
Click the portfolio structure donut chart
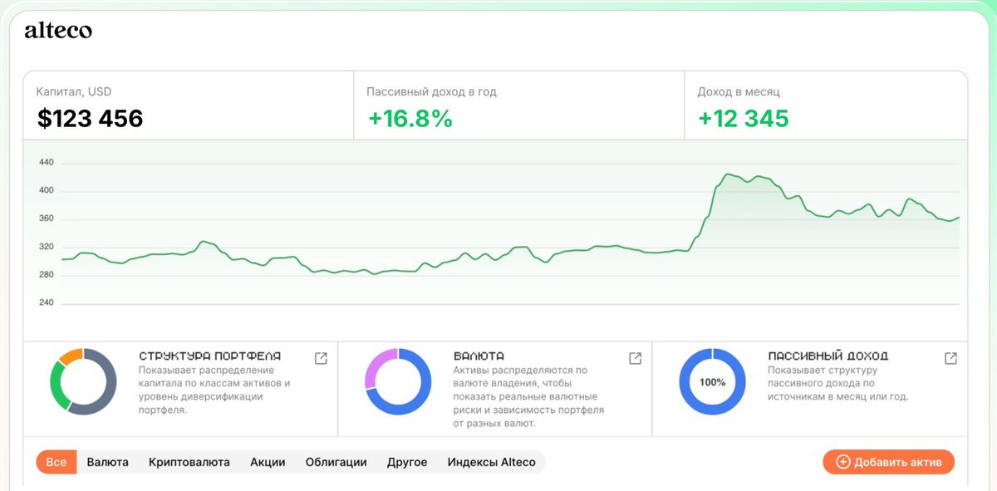[83, 381]
